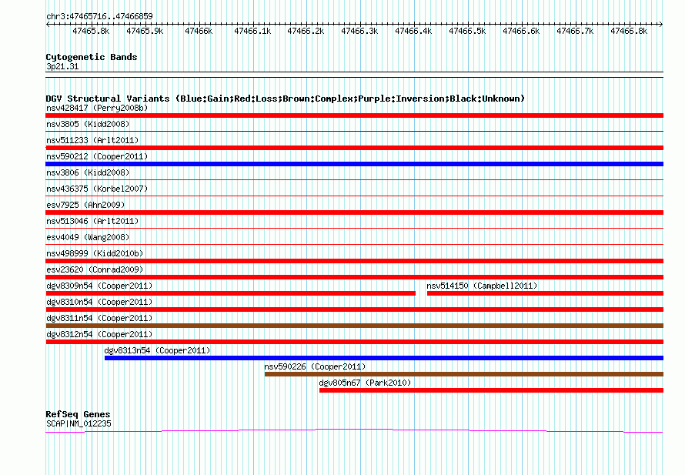Image resolution: width=685 pixels, height=475 pixels.
Task: Select nsv3806 (Kidd2008) variant label
Action: coord(88,172)
